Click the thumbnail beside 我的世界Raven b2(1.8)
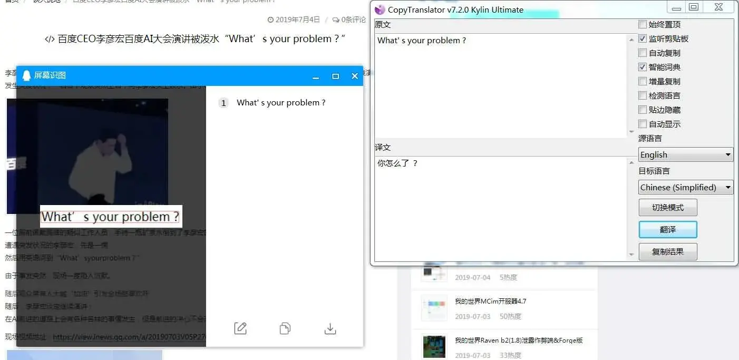This screenshot has height=360, width=739. coord(434,346)
